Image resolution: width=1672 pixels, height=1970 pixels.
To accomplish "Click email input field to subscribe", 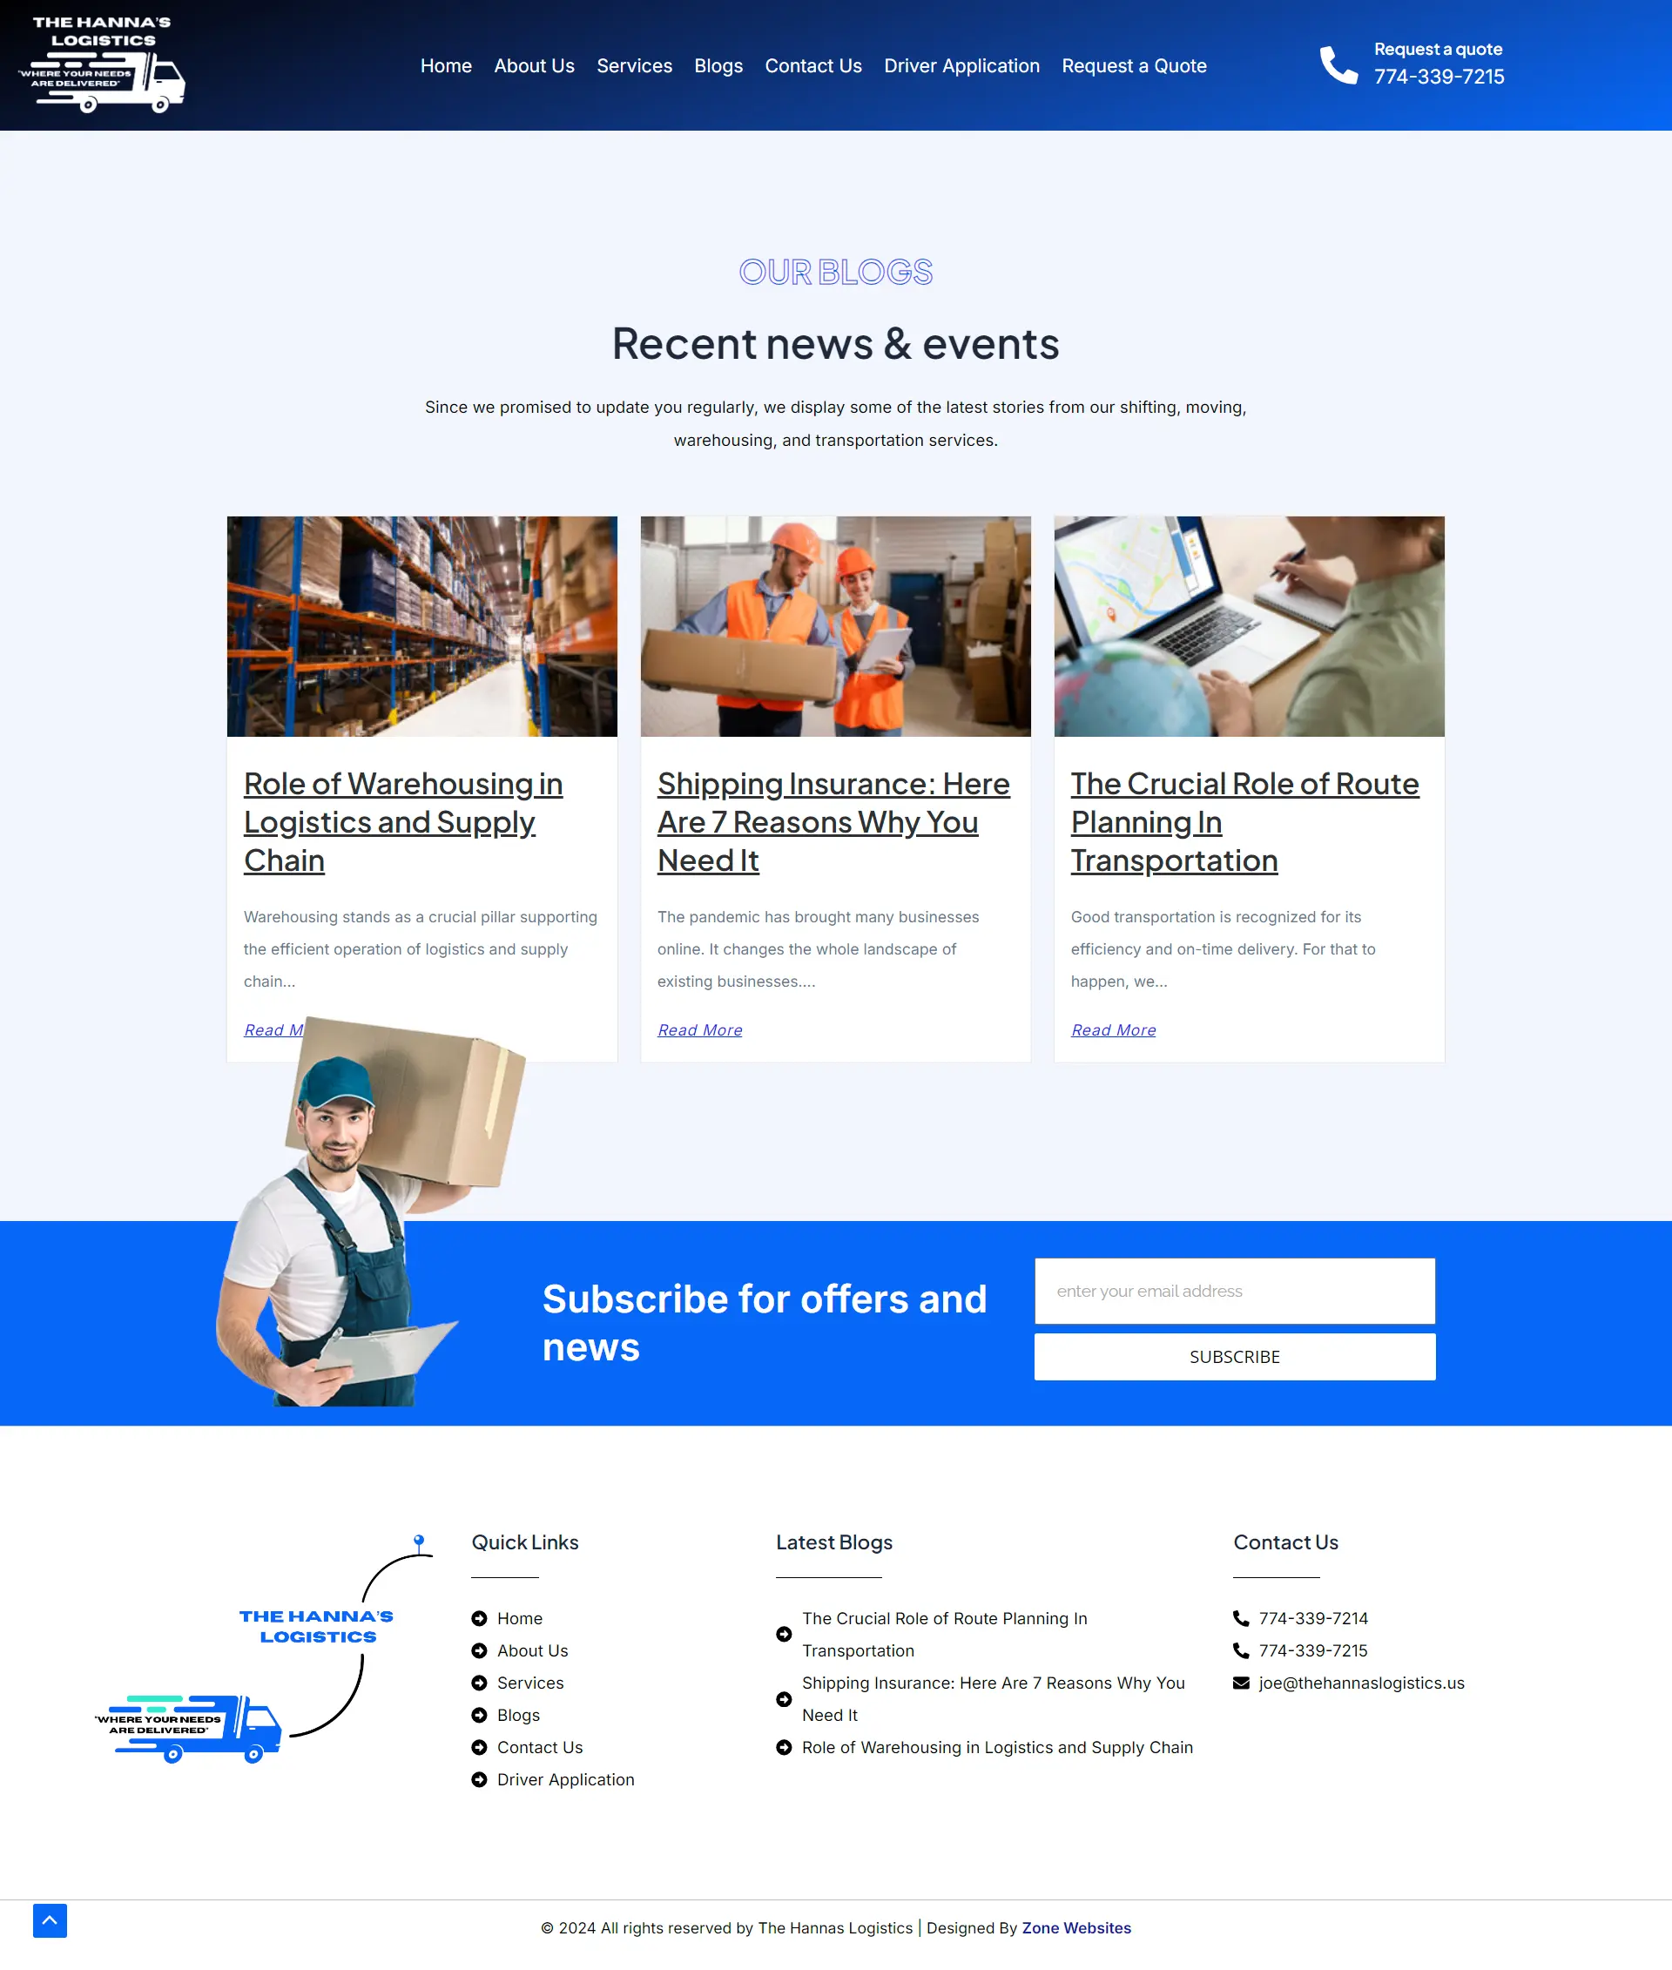I will point(1234,1290).
